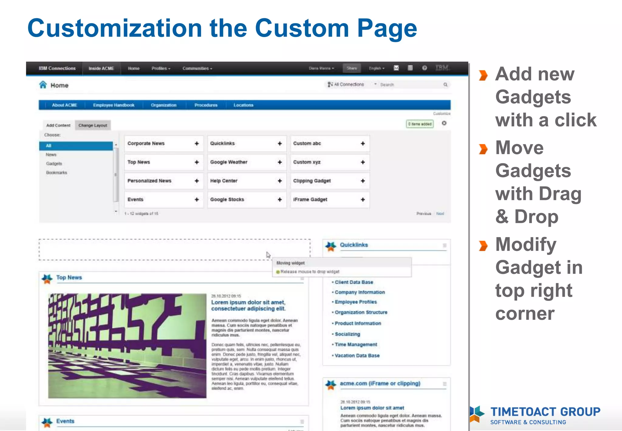This screenshot has height=431, width=622.
Task: Click the Top News widget star icon
Action: pos(47,278)
